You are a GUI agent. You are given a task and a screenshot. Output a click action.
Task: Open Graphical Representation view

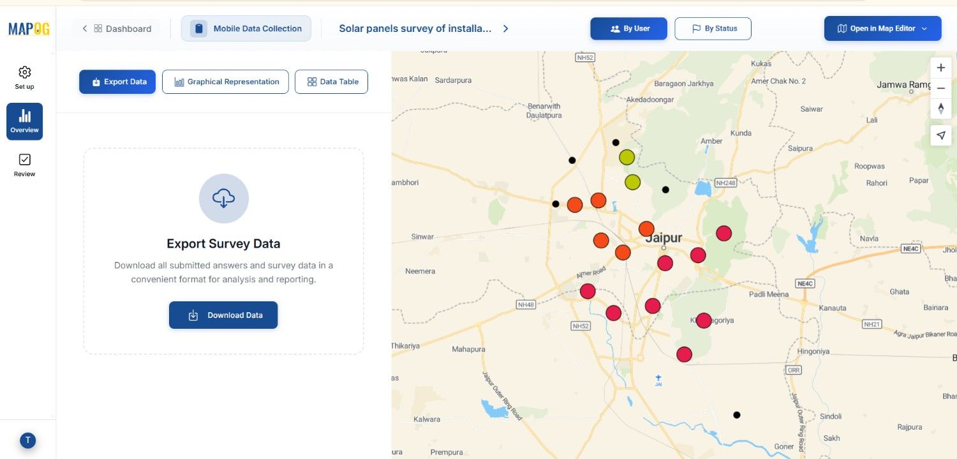click(225, 81)
